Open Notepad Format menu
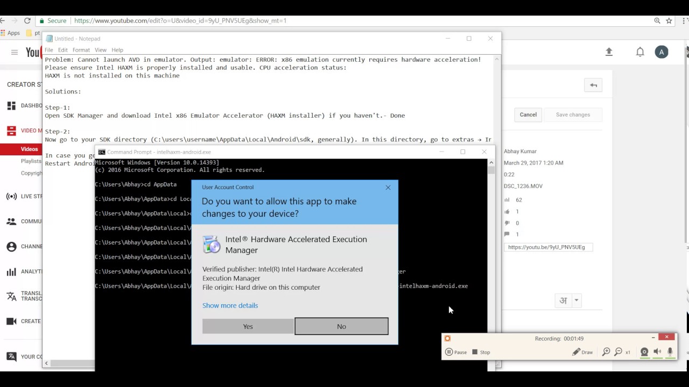Screen dimensions: 689x387 (81, 50)
